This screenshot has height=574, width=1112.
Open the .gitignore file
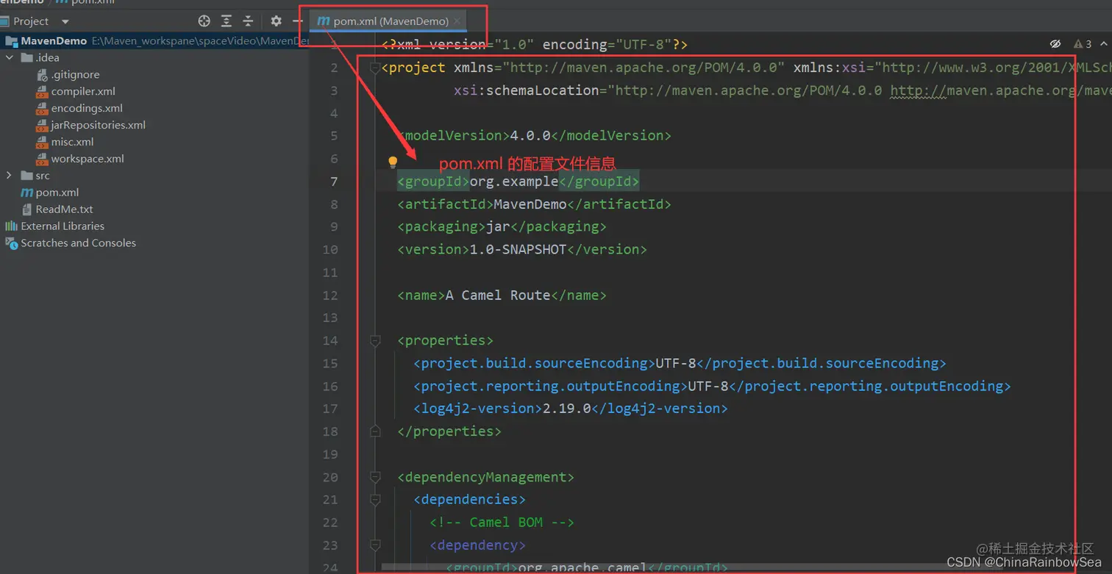tap(75, 74)
